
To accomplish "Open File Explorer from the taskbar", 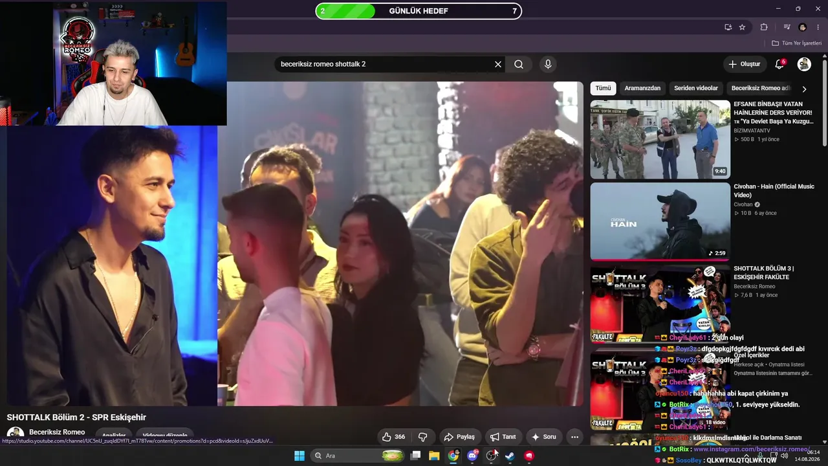I will (434, 456).
